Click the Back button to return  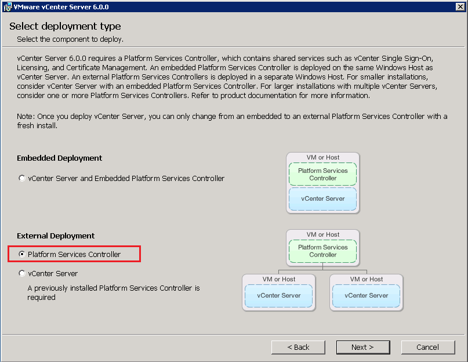[x=298, y=347]
